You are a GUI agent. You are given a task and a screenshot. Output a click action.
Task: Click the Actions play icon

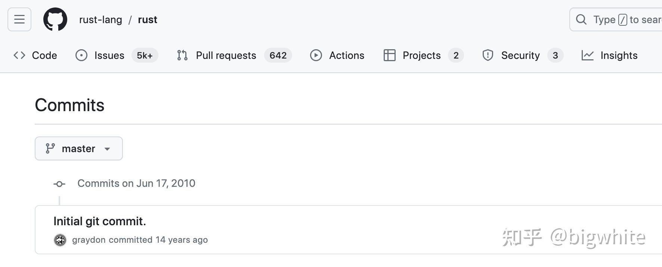pyautogui.click(x=316, y=56)
